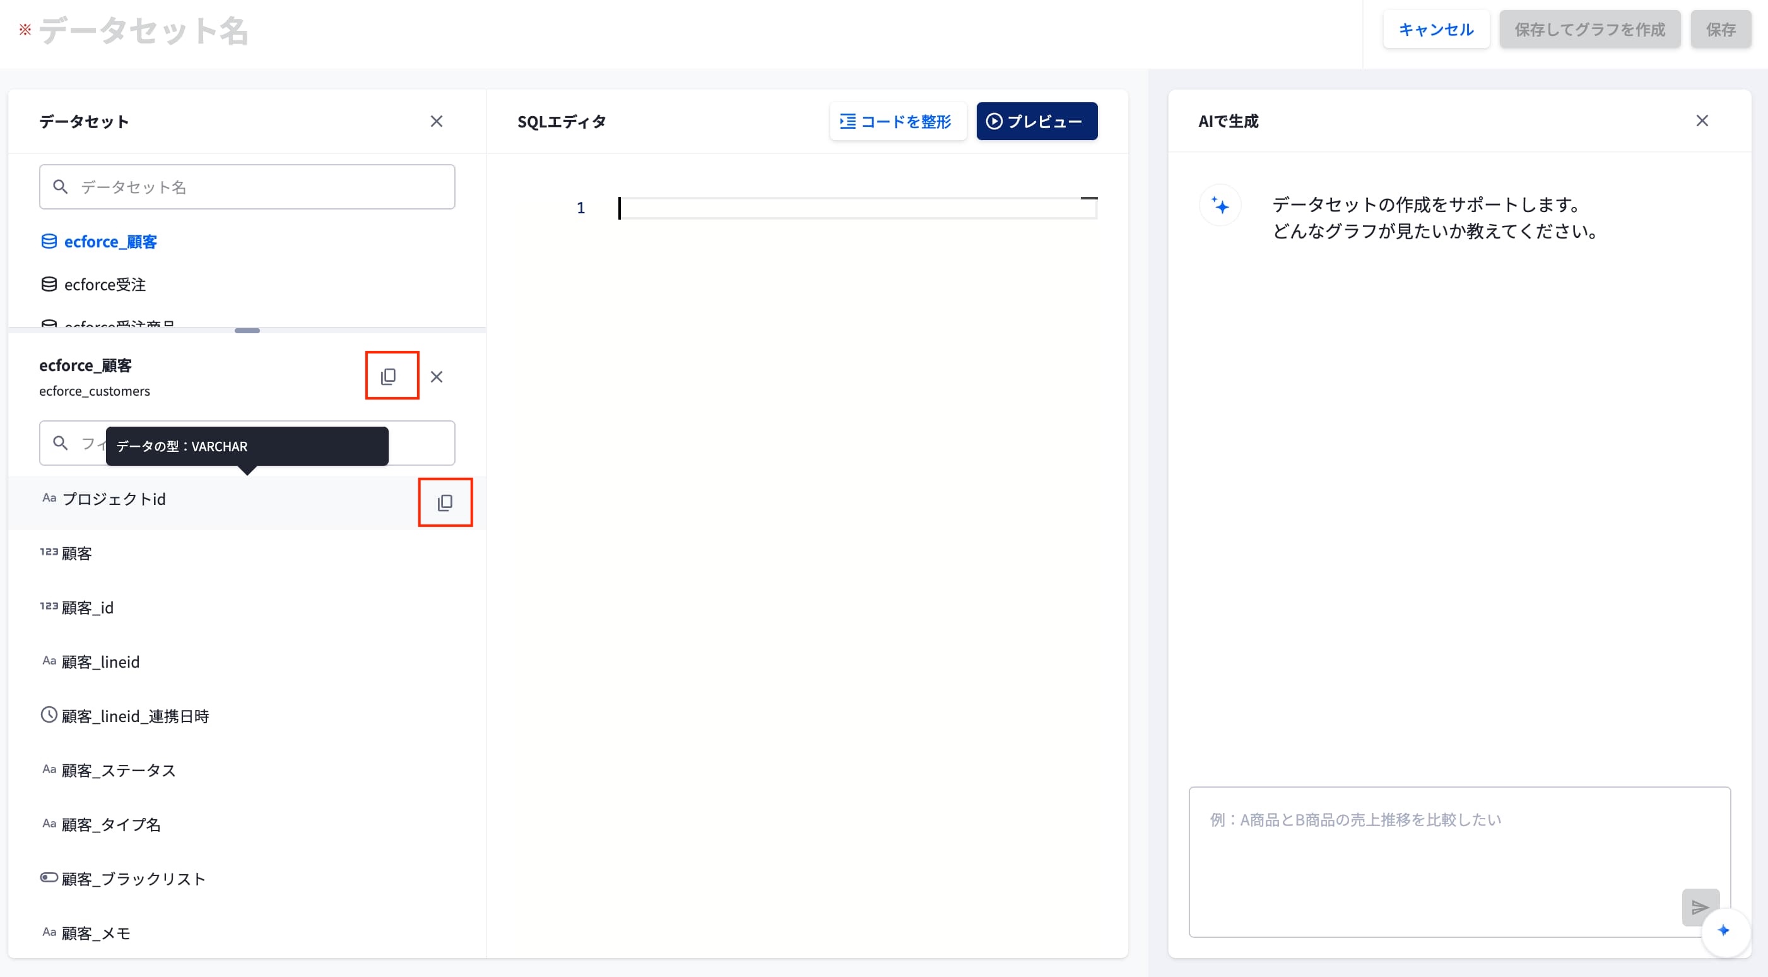Click the コードを整形 button
Viewport: 1768px width, 977px height.
[897, 122]
